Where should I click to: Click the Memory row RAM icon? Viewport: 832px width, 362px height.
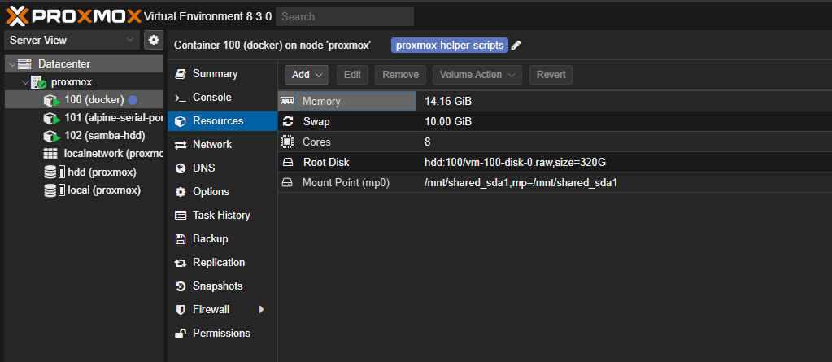[287, 101]
